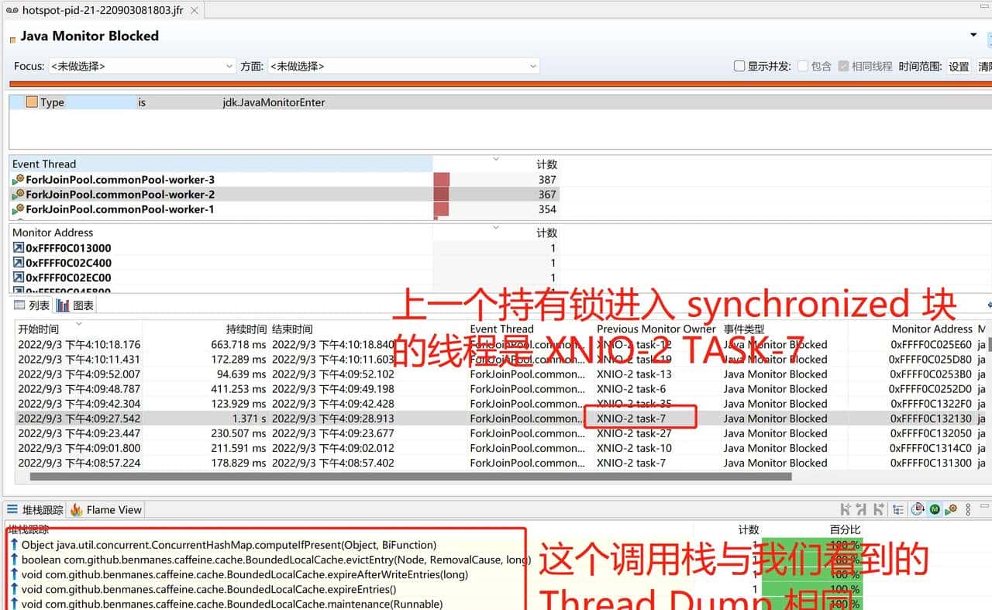This screenshot has width=992, height=610.
Task: Click the orange Type filter icon
Action: tap(32, 102)
